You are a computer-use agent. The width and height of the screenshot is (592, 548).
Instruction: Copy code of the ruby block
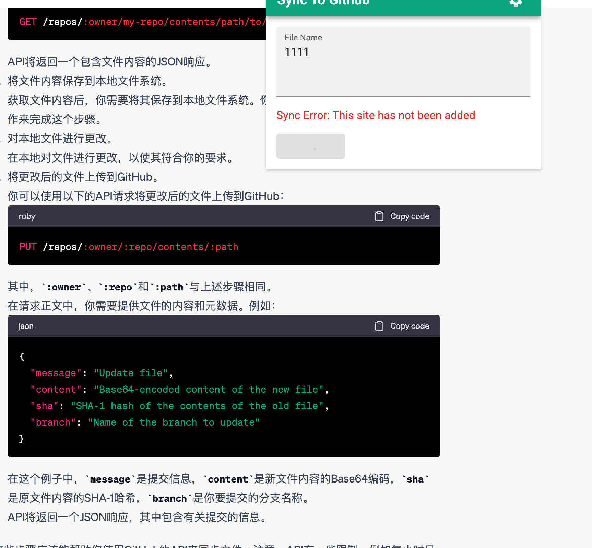pyautogui.click(x=402, y=216)
